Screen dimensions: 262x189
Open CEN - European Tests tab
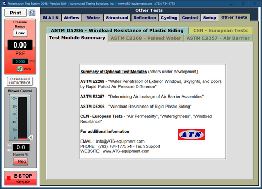click(x=221, y=30)
